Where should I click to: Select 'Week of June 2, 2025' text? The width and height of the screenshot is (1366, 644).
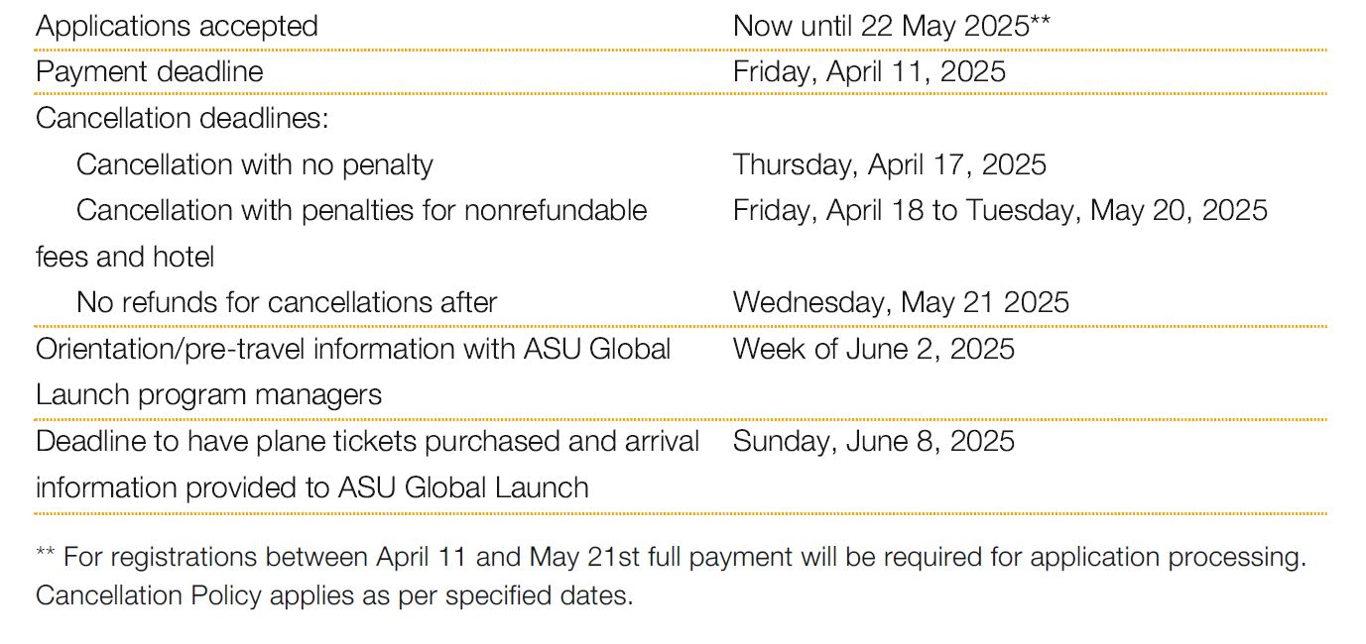coord(874,349)
